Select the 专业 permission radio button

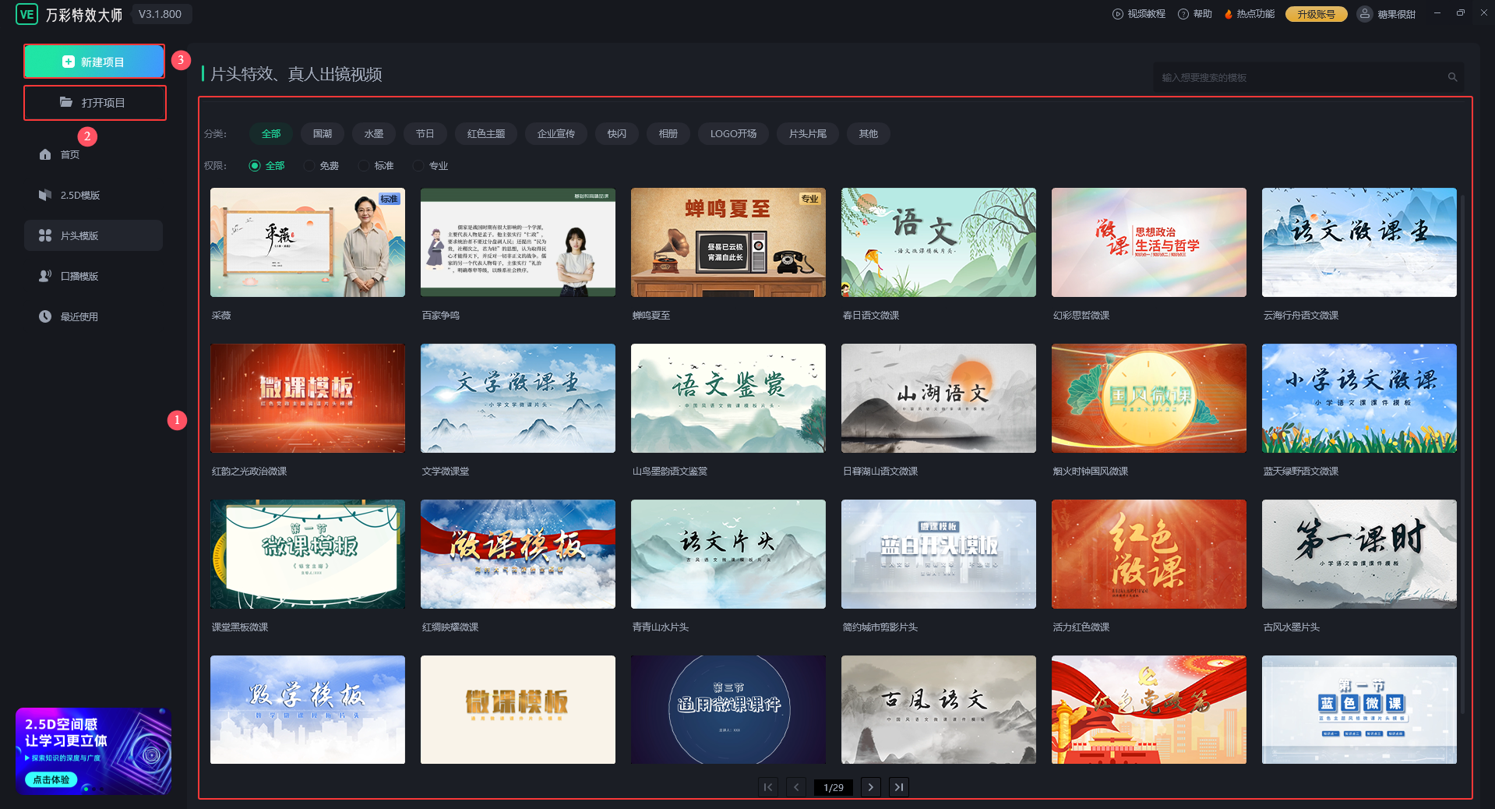(x=418, y=166)
